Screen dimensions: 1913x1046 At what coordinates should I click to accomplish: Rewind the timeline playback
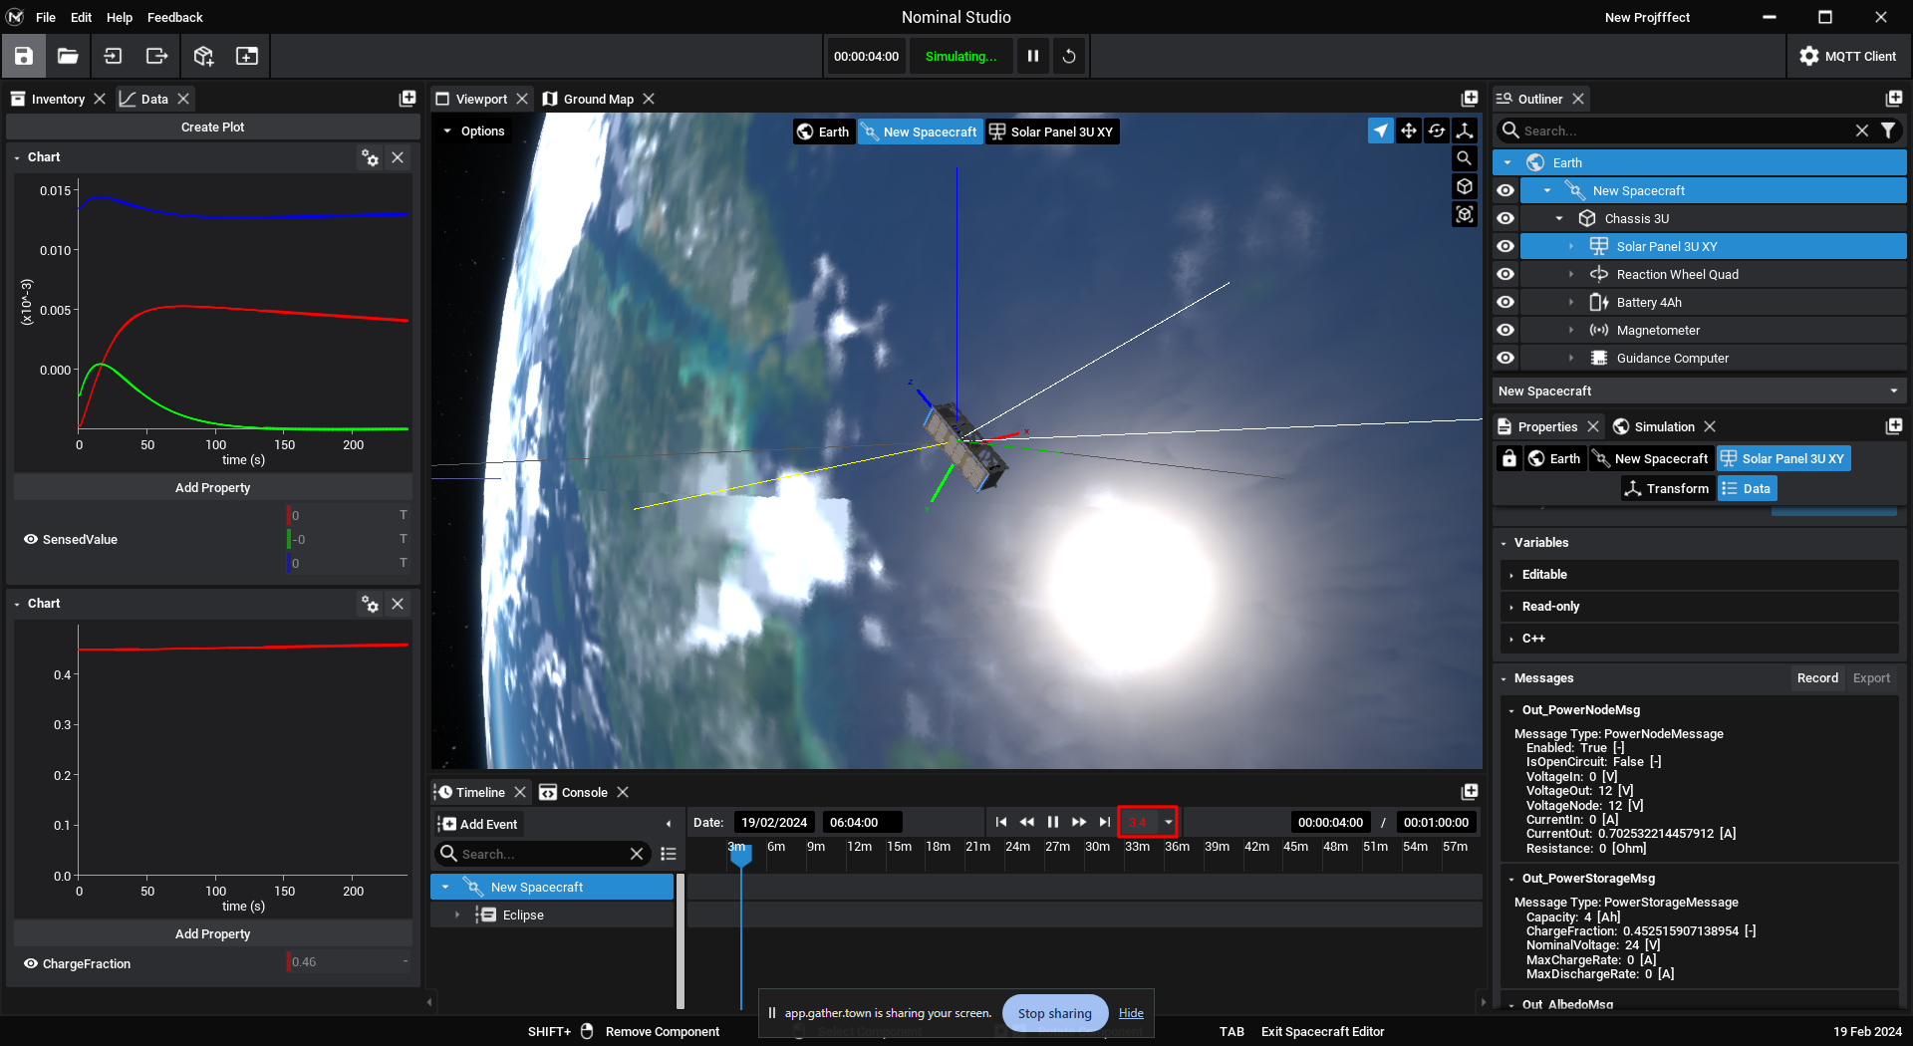1027,822
